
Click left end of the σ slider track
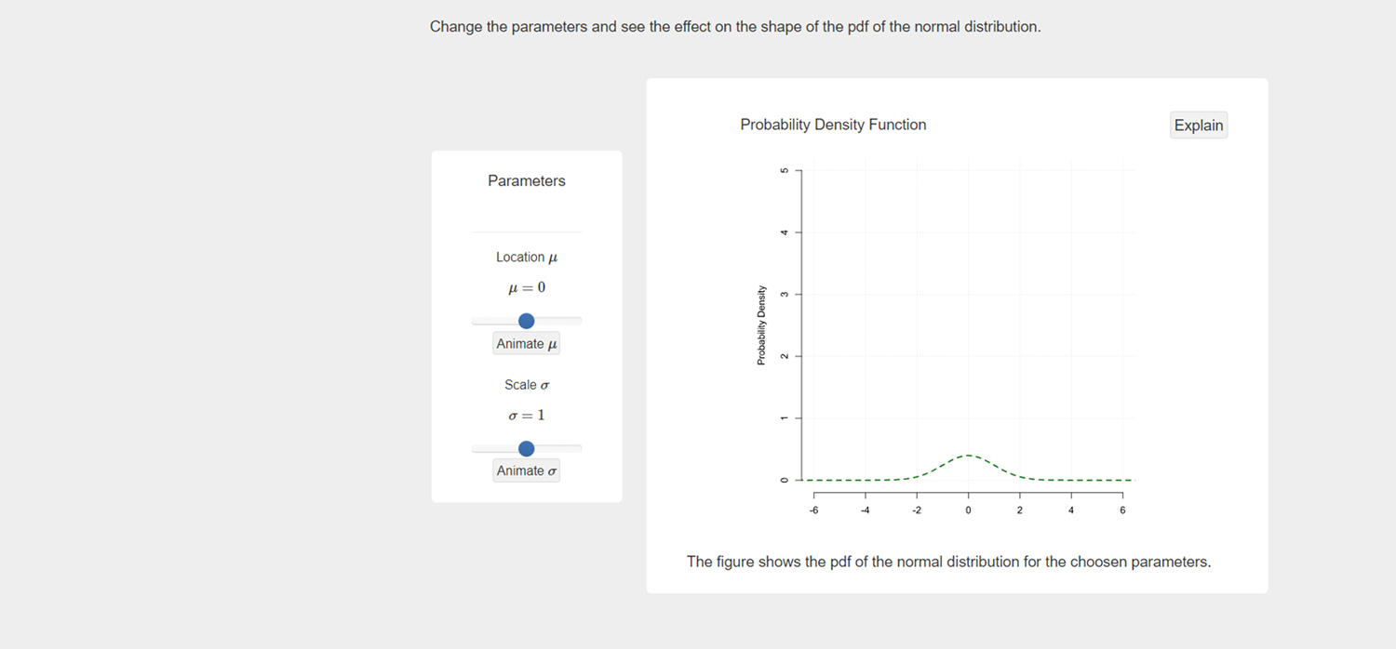475,448
